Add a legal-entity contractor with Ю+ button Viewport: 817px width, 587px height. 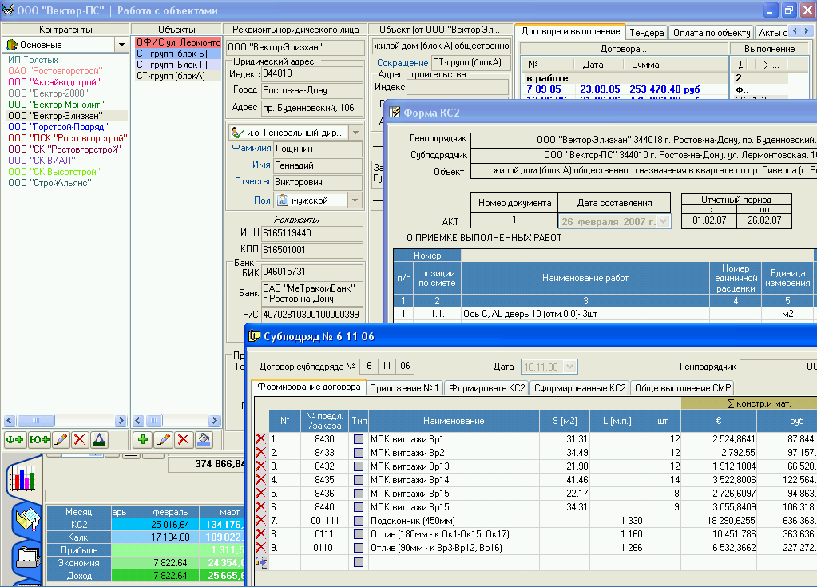(x=39, y=440)
